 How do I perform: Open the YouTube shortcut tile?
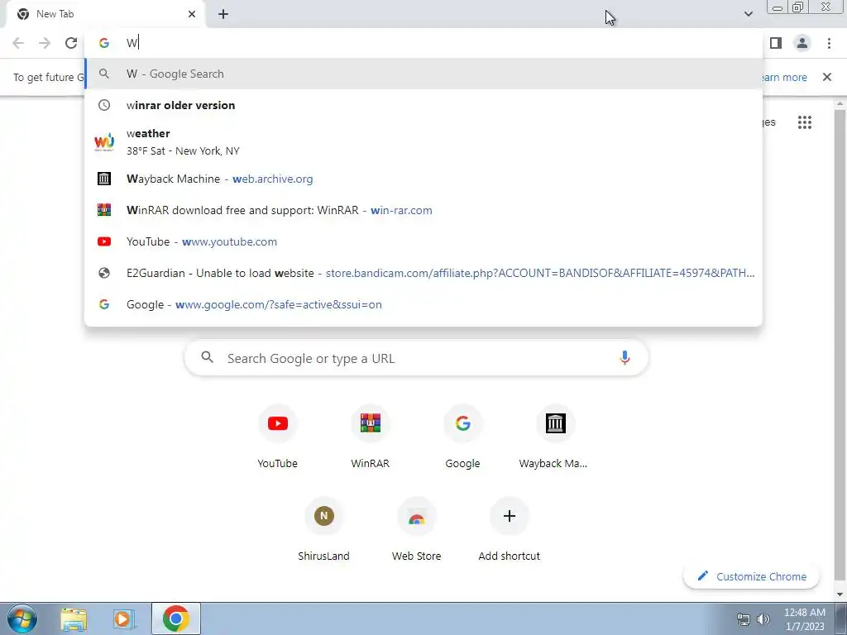pyautogui.click(x=278, y=437)
